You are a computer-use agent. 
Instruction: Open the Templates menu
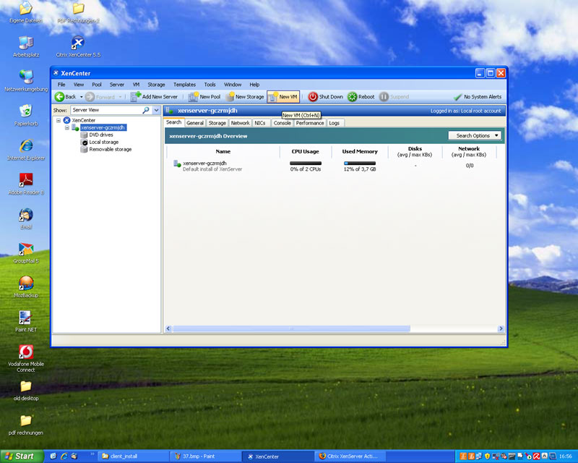[185, 85]
